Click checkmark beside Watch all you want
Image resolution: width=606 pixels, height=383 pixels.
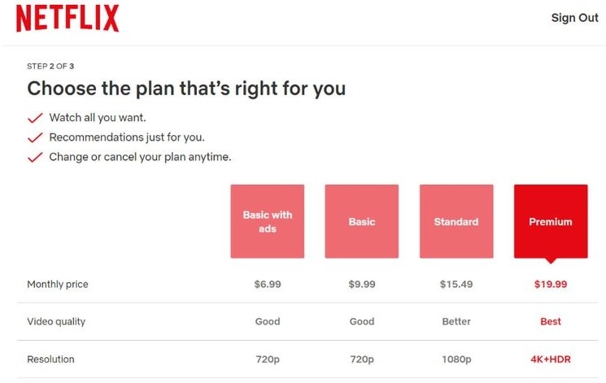pos(35,118)
